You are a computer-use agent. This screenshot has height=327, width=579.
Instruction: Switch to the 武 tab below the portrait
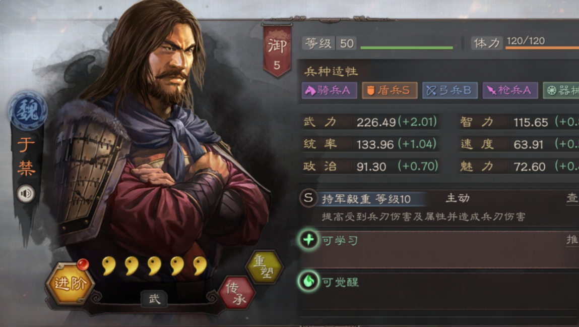154,298
